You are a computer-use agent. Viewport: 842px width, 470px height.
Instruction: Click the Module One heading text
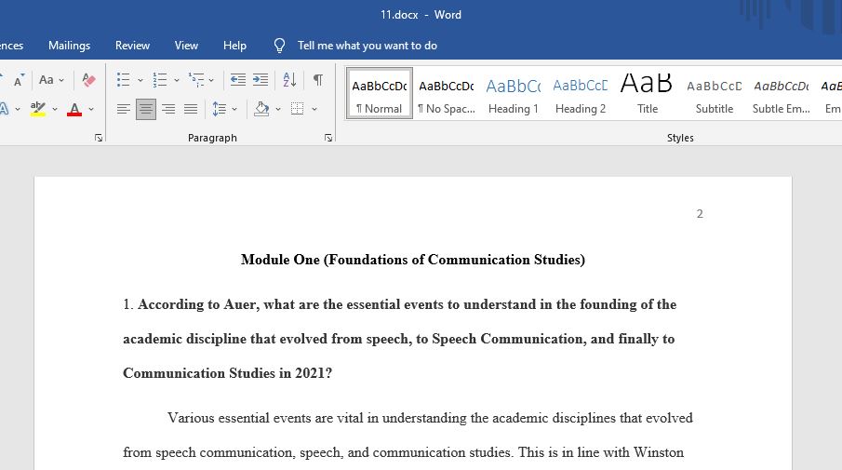click(x=413, y=260)
